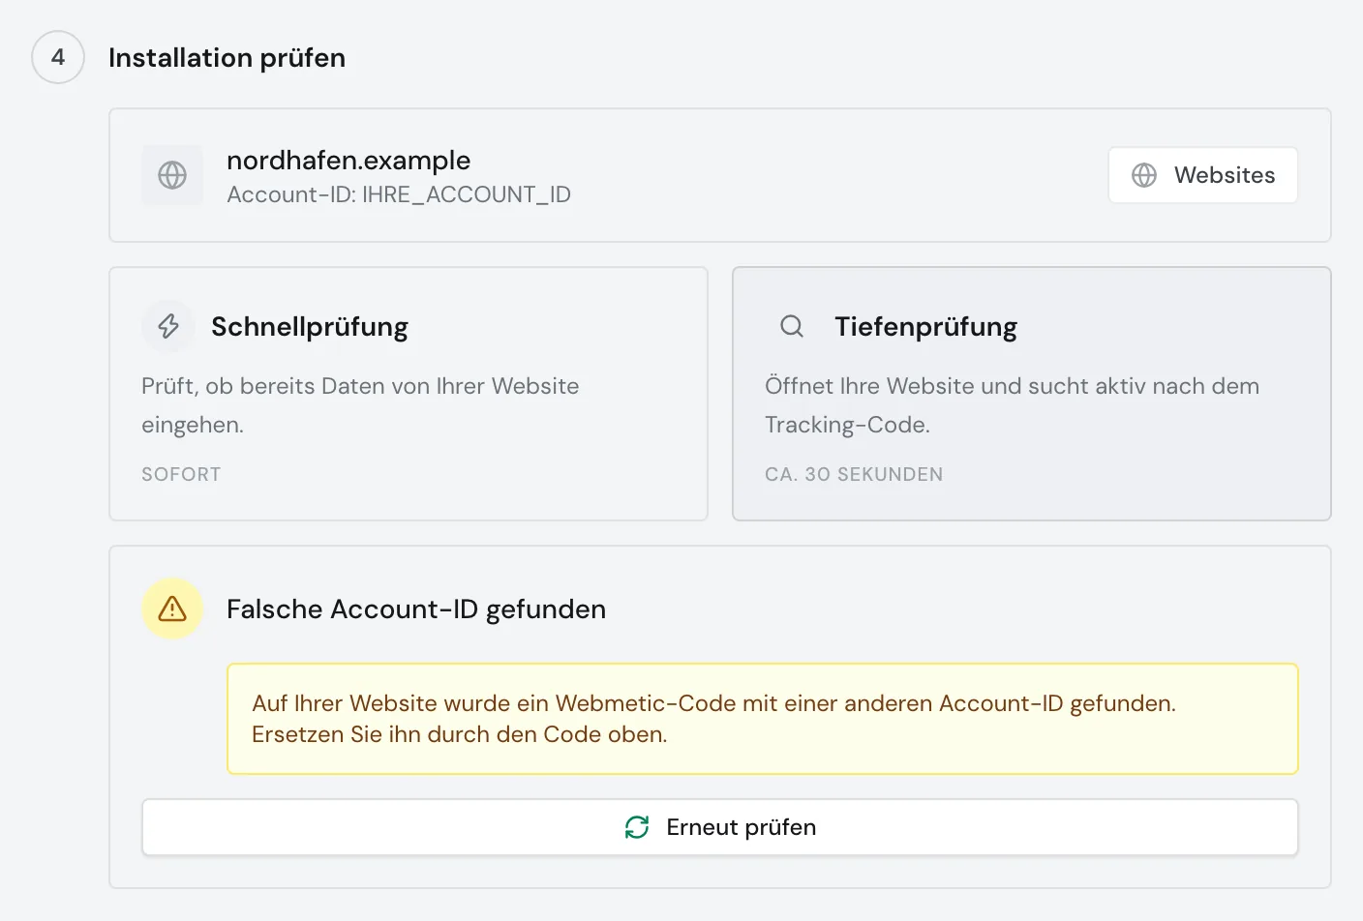The width and height of the screenshot is (1363, 921).
Task: Click the Installation prüfen step title
Action: coord(227,58)
